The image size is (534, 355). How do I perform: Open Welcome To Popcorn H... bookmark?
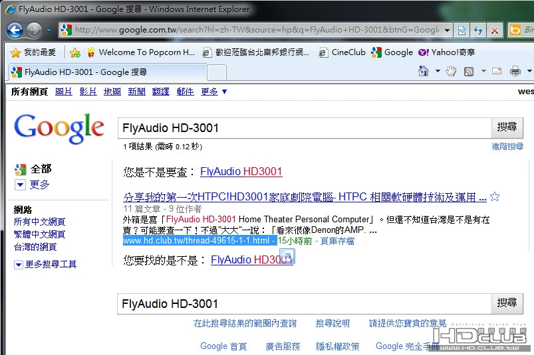click(141, 52)
